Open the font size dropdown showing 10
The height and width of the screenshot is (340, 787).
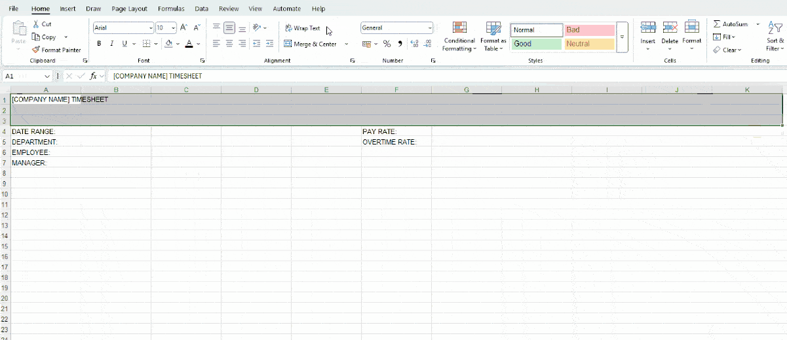coord(173,27)
